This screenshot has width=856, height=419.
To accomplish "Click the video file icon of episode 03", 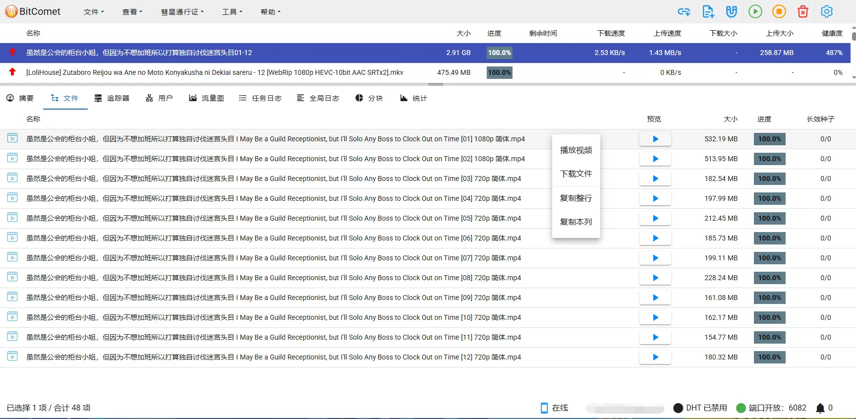I will point(12,178).
